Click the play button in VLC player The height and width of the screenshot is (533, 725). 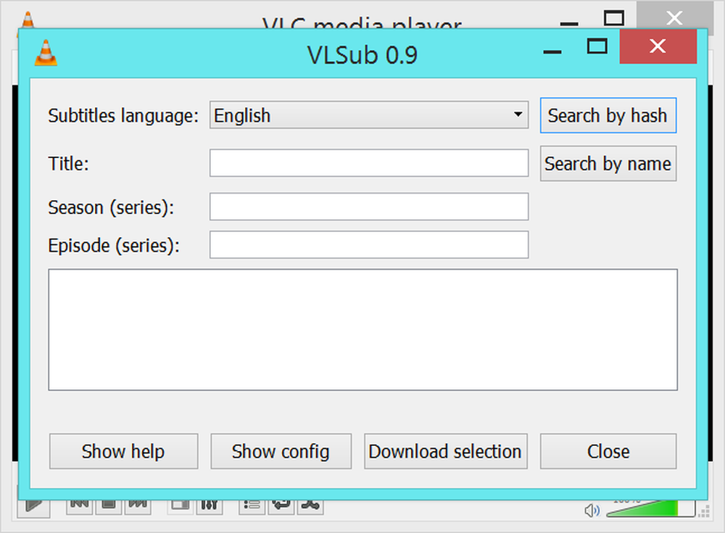(34, 507)
